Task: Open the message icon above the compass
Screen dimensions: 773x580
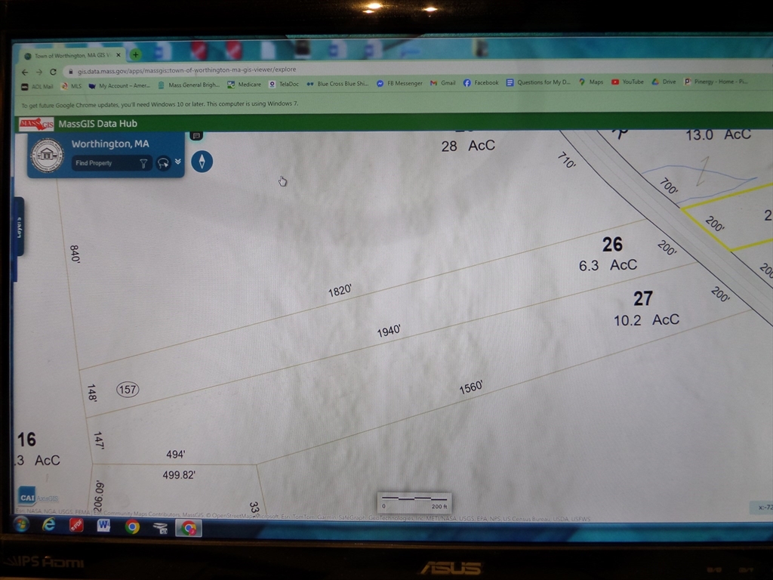Action: pos(196,136)
